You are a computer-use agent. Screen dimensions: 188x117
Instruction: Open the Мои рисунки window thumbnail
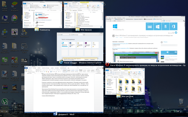(x=125, y=81)
